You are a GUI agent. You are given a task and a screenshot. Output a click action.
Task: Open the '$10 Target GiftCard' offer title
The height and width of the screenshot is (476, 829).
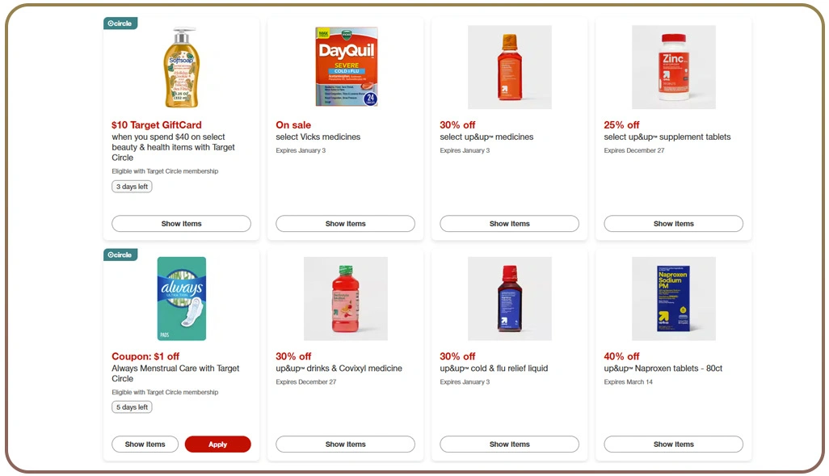click(156, 124)
